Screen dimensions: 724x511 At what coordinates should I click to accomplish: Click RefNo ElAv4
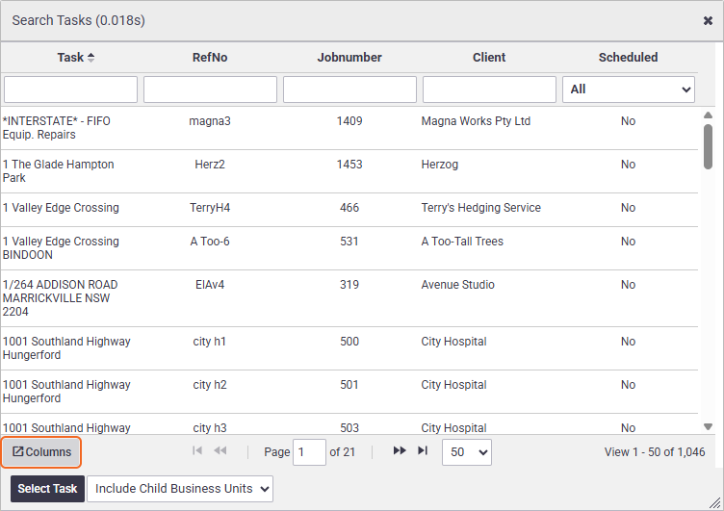210,285
